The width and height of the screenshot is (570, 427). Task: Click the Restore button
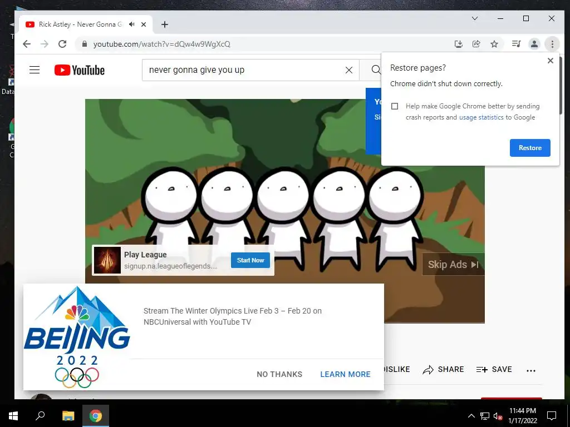tap(530, 148)
